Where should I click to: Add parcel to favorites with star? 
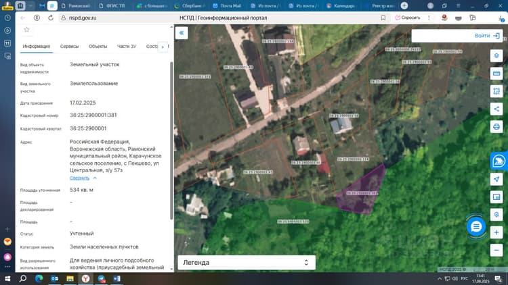click(x=26, y=30)
